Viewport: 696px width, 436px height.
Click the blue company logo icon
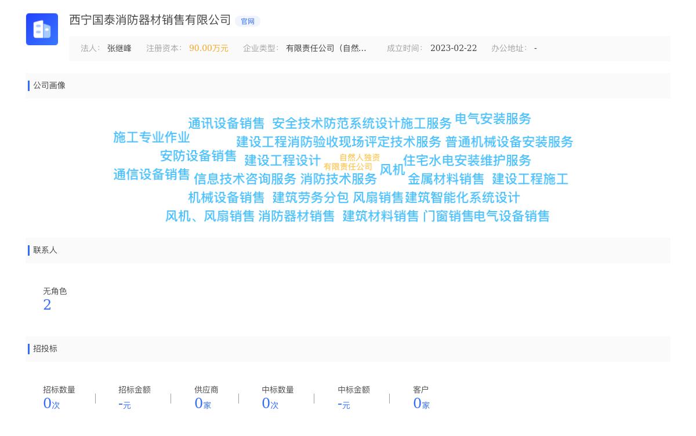click(x=42, y=29)
